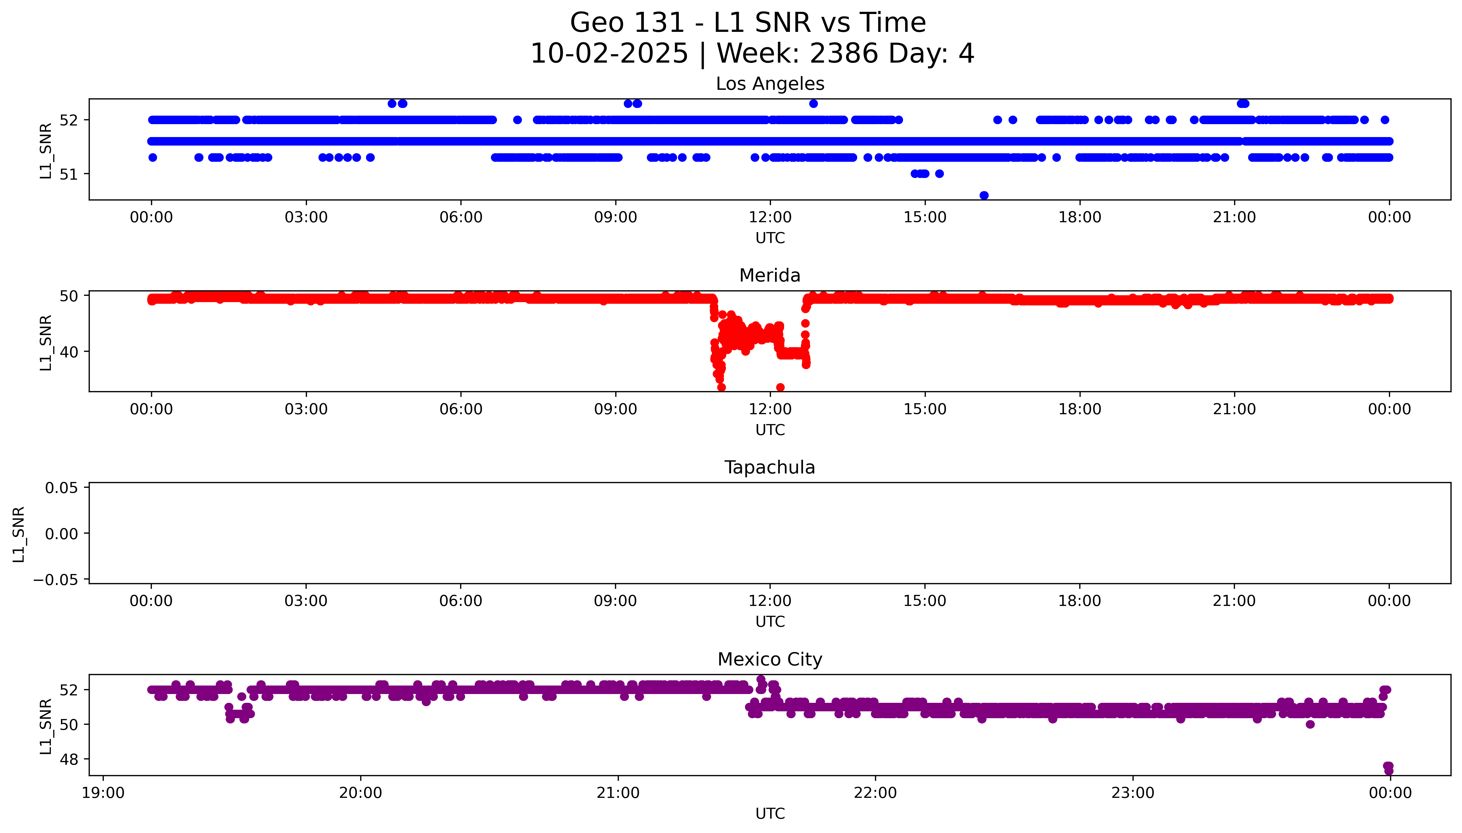Screen dimensions: 1462x833
Task: Click the 22:00 tick label under Mexico City
Action: click(875, 793)
